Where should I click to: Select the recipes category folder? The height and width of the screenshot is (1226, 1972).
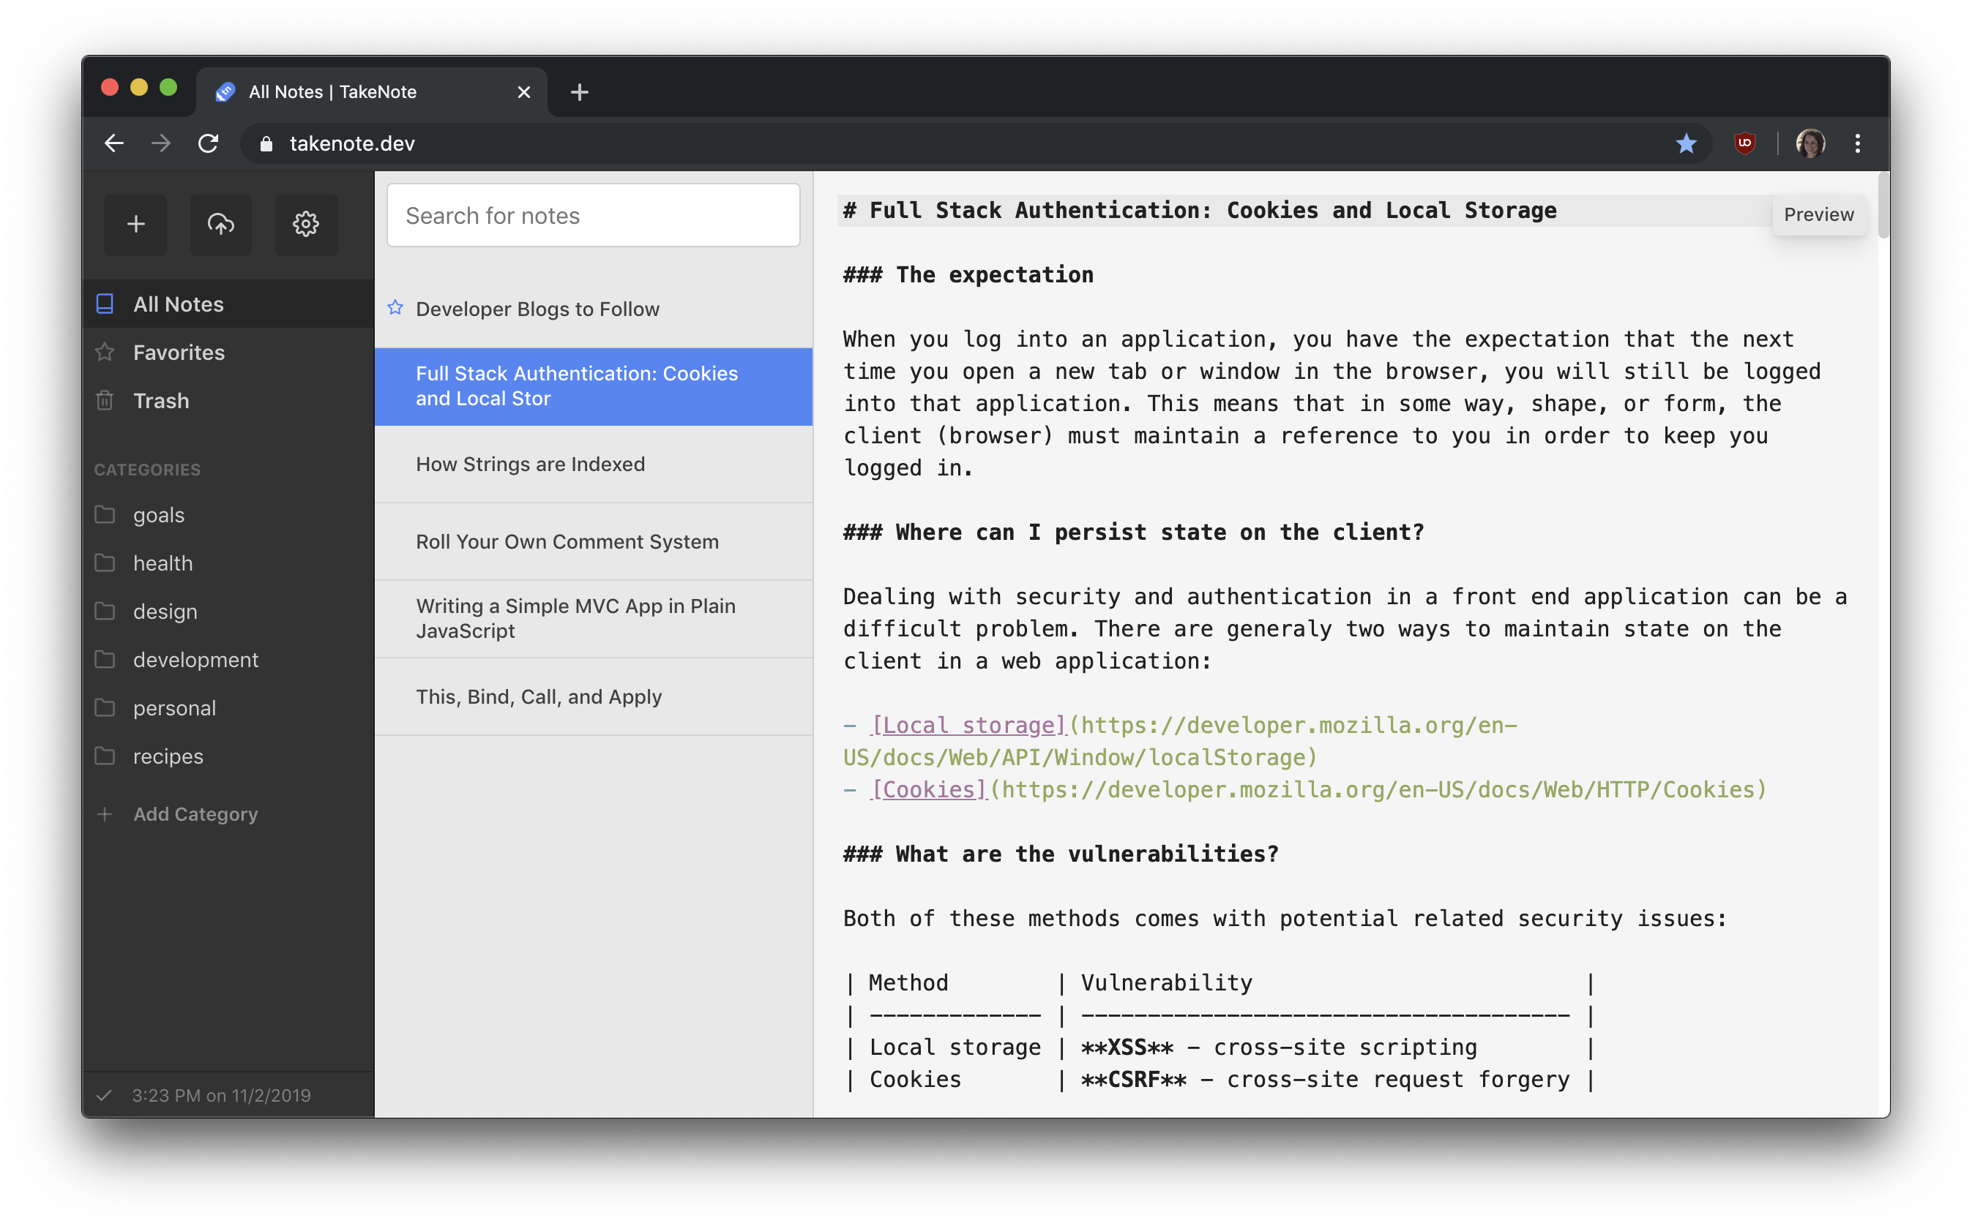pyautogui.click(x=168, y=756)
